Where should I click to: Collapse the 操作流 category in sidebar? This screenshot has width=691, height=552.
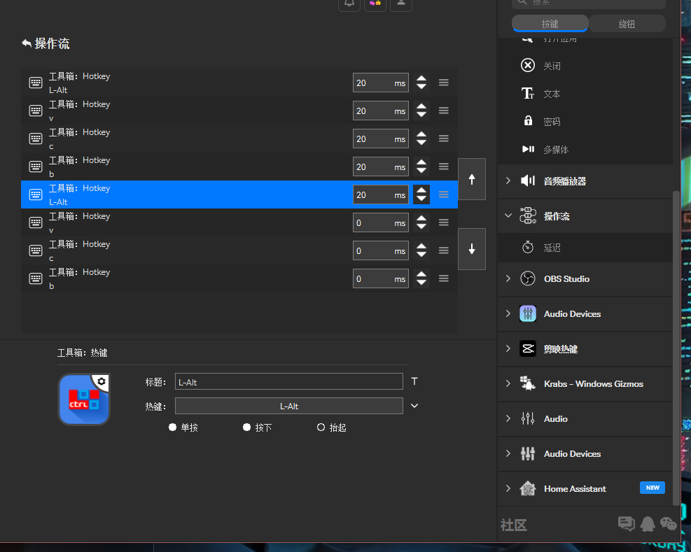pyautogui.click(x=508, y=215)
